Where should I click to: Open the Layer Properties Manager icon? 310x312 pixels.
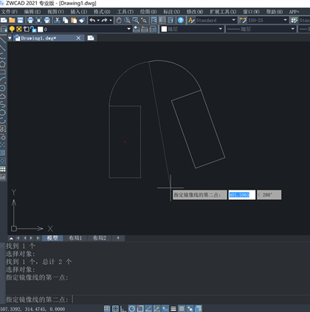pos(4,30)
